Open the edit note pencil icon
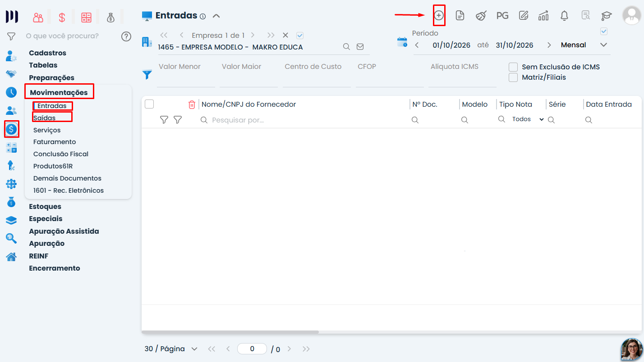Viewport: 644px width, 362px height. tap(523, 16)
